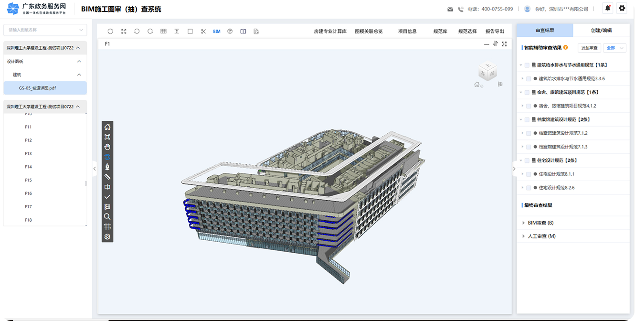This screenshot has width=635, height=321.
Task: Open the 全部 filter dropdown
Action: tap(614, 48)
